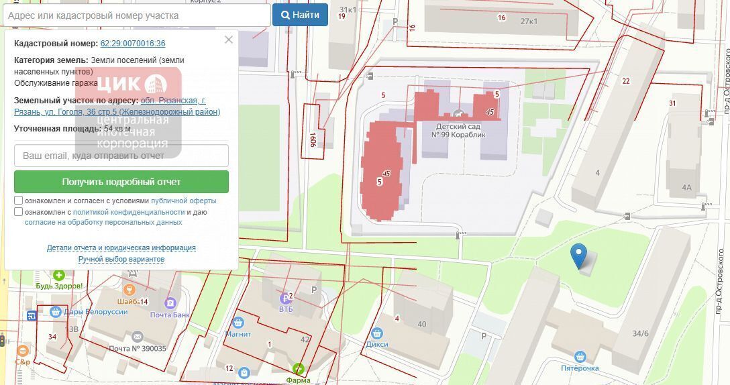Close the cadastral info panel
This screenshot has height=385, width=730.
click(x=229, y=40)
